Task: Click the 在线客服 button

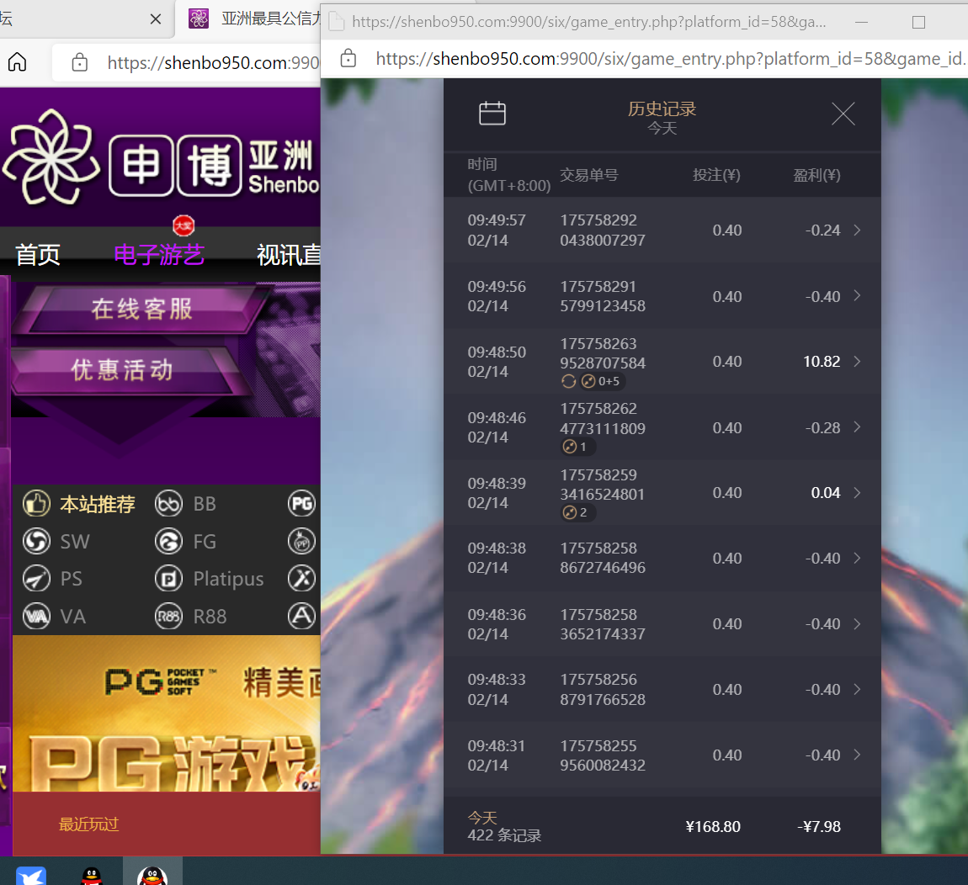Action: point(142,309)
